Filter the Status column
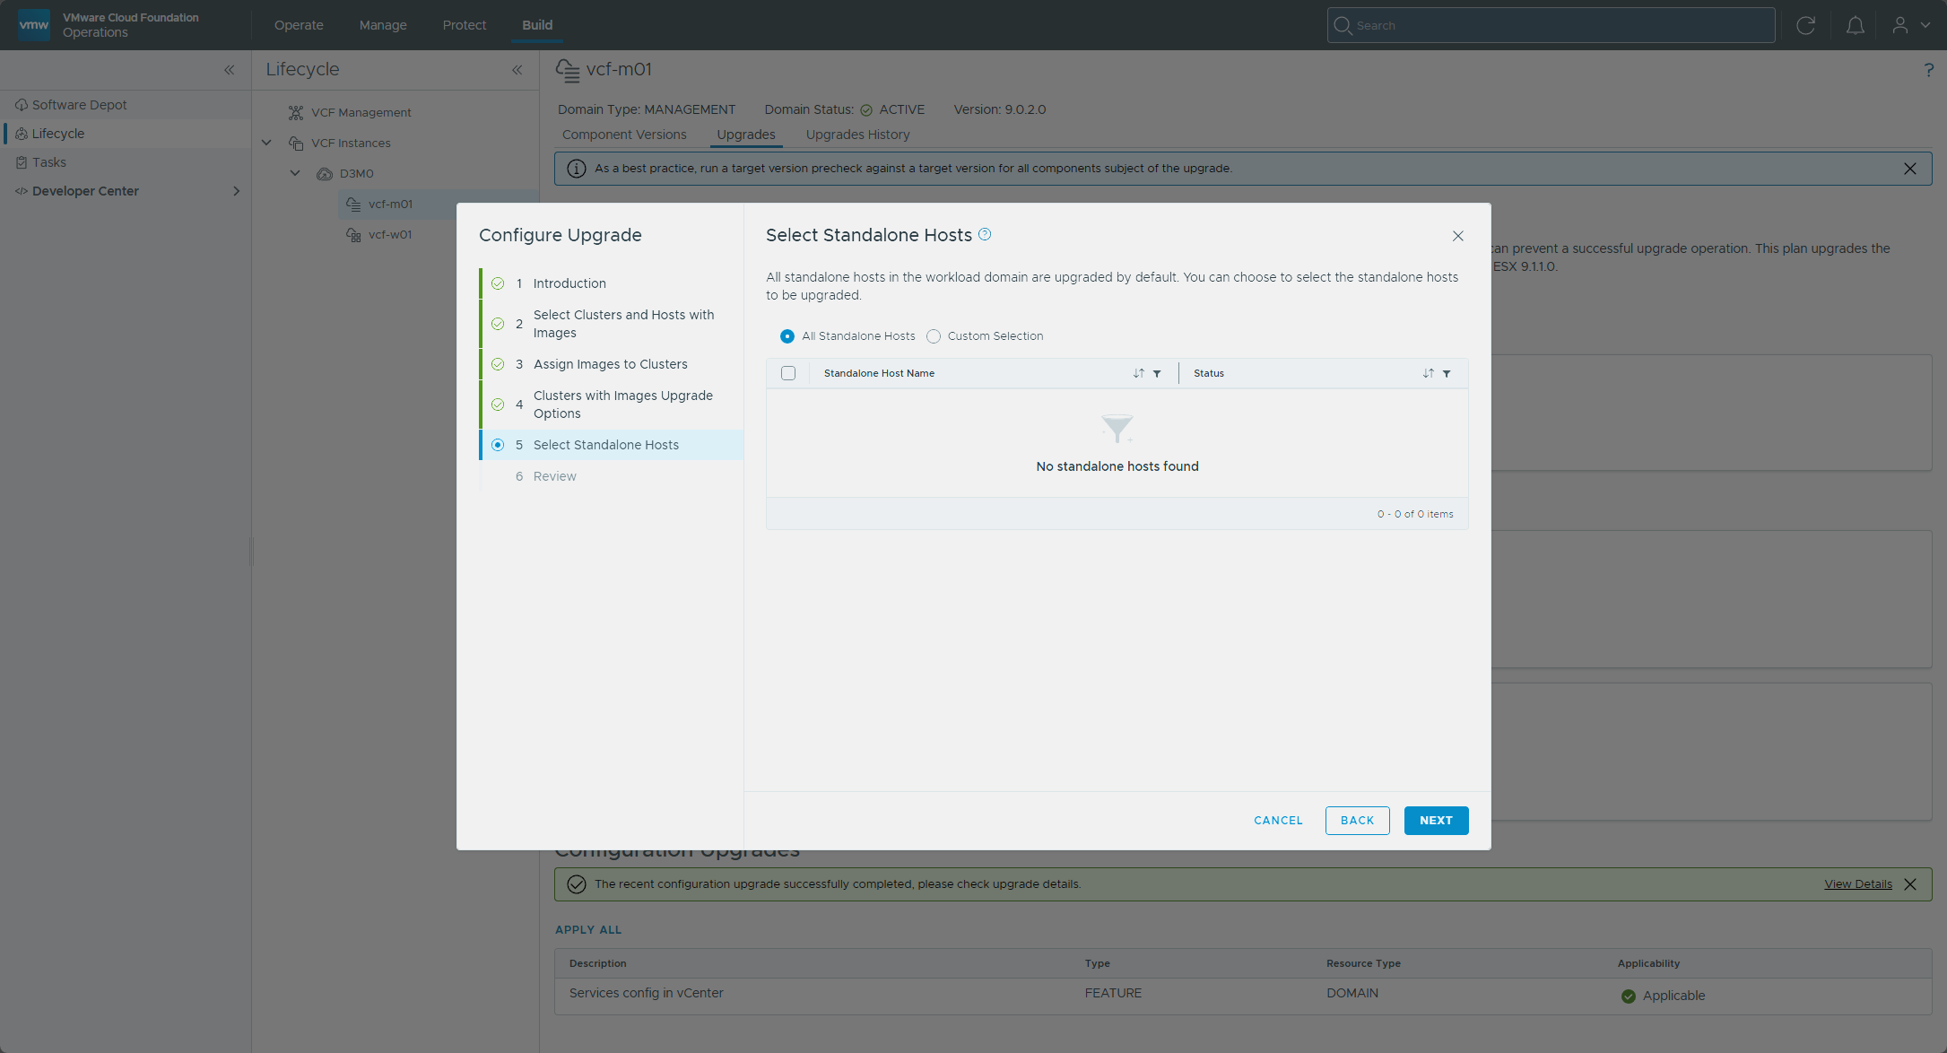The image size is (1947, 1053). pos(1447,374)
